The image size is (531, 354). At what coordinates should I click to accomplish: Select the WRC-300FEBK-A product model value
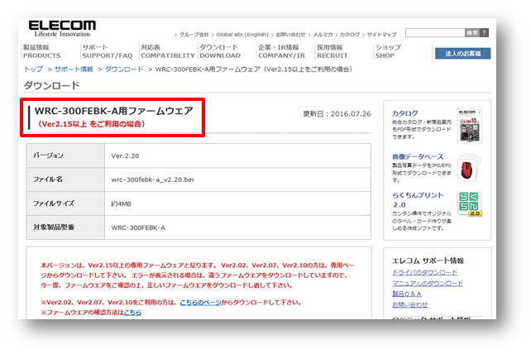[x=138, y=227]
